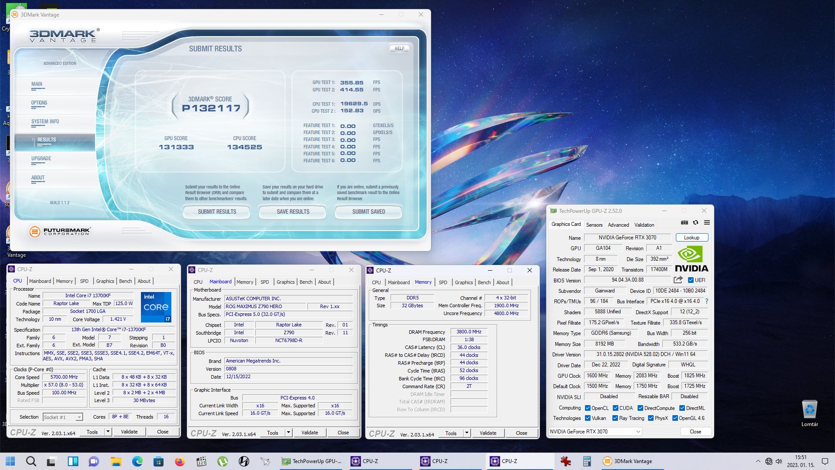Click the taskbar clock showing 15:51

[800, 461]
